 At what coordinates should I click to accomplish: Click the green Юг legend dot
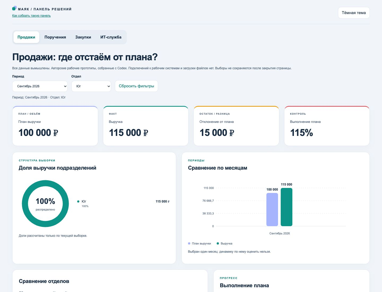(x=78, y=201)
